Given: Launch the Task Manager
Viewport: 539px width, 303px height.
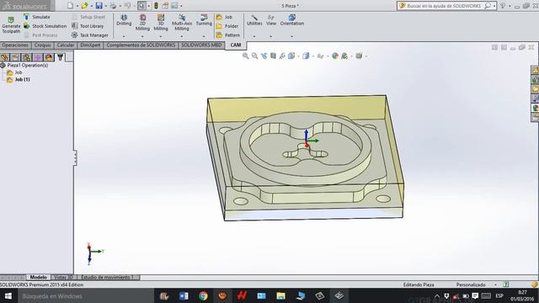Looking at the screenshot, I should pos(90,35).
